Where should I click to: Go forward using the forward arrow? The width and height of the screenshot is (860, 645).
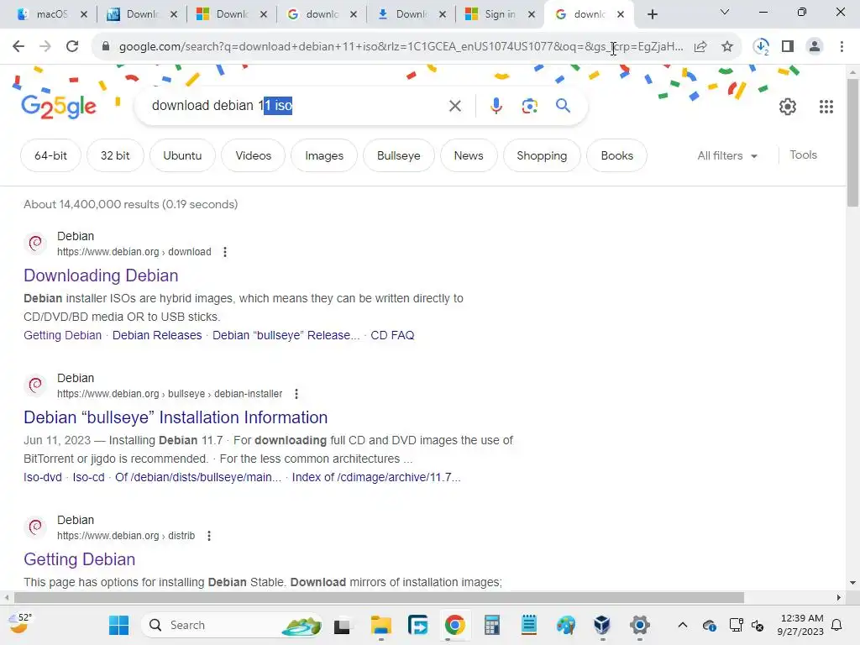[x=45, y=47]
